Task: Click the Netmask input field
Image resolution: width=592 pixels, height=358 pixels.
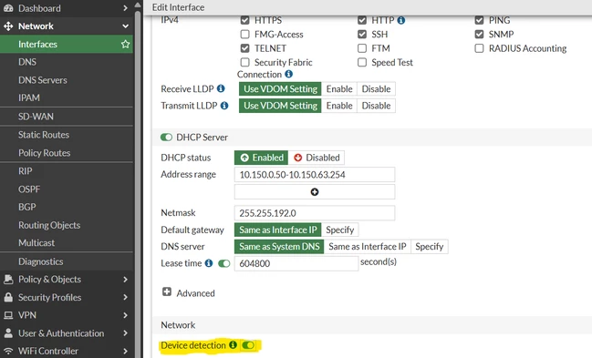Action: [x=315, y=213]
